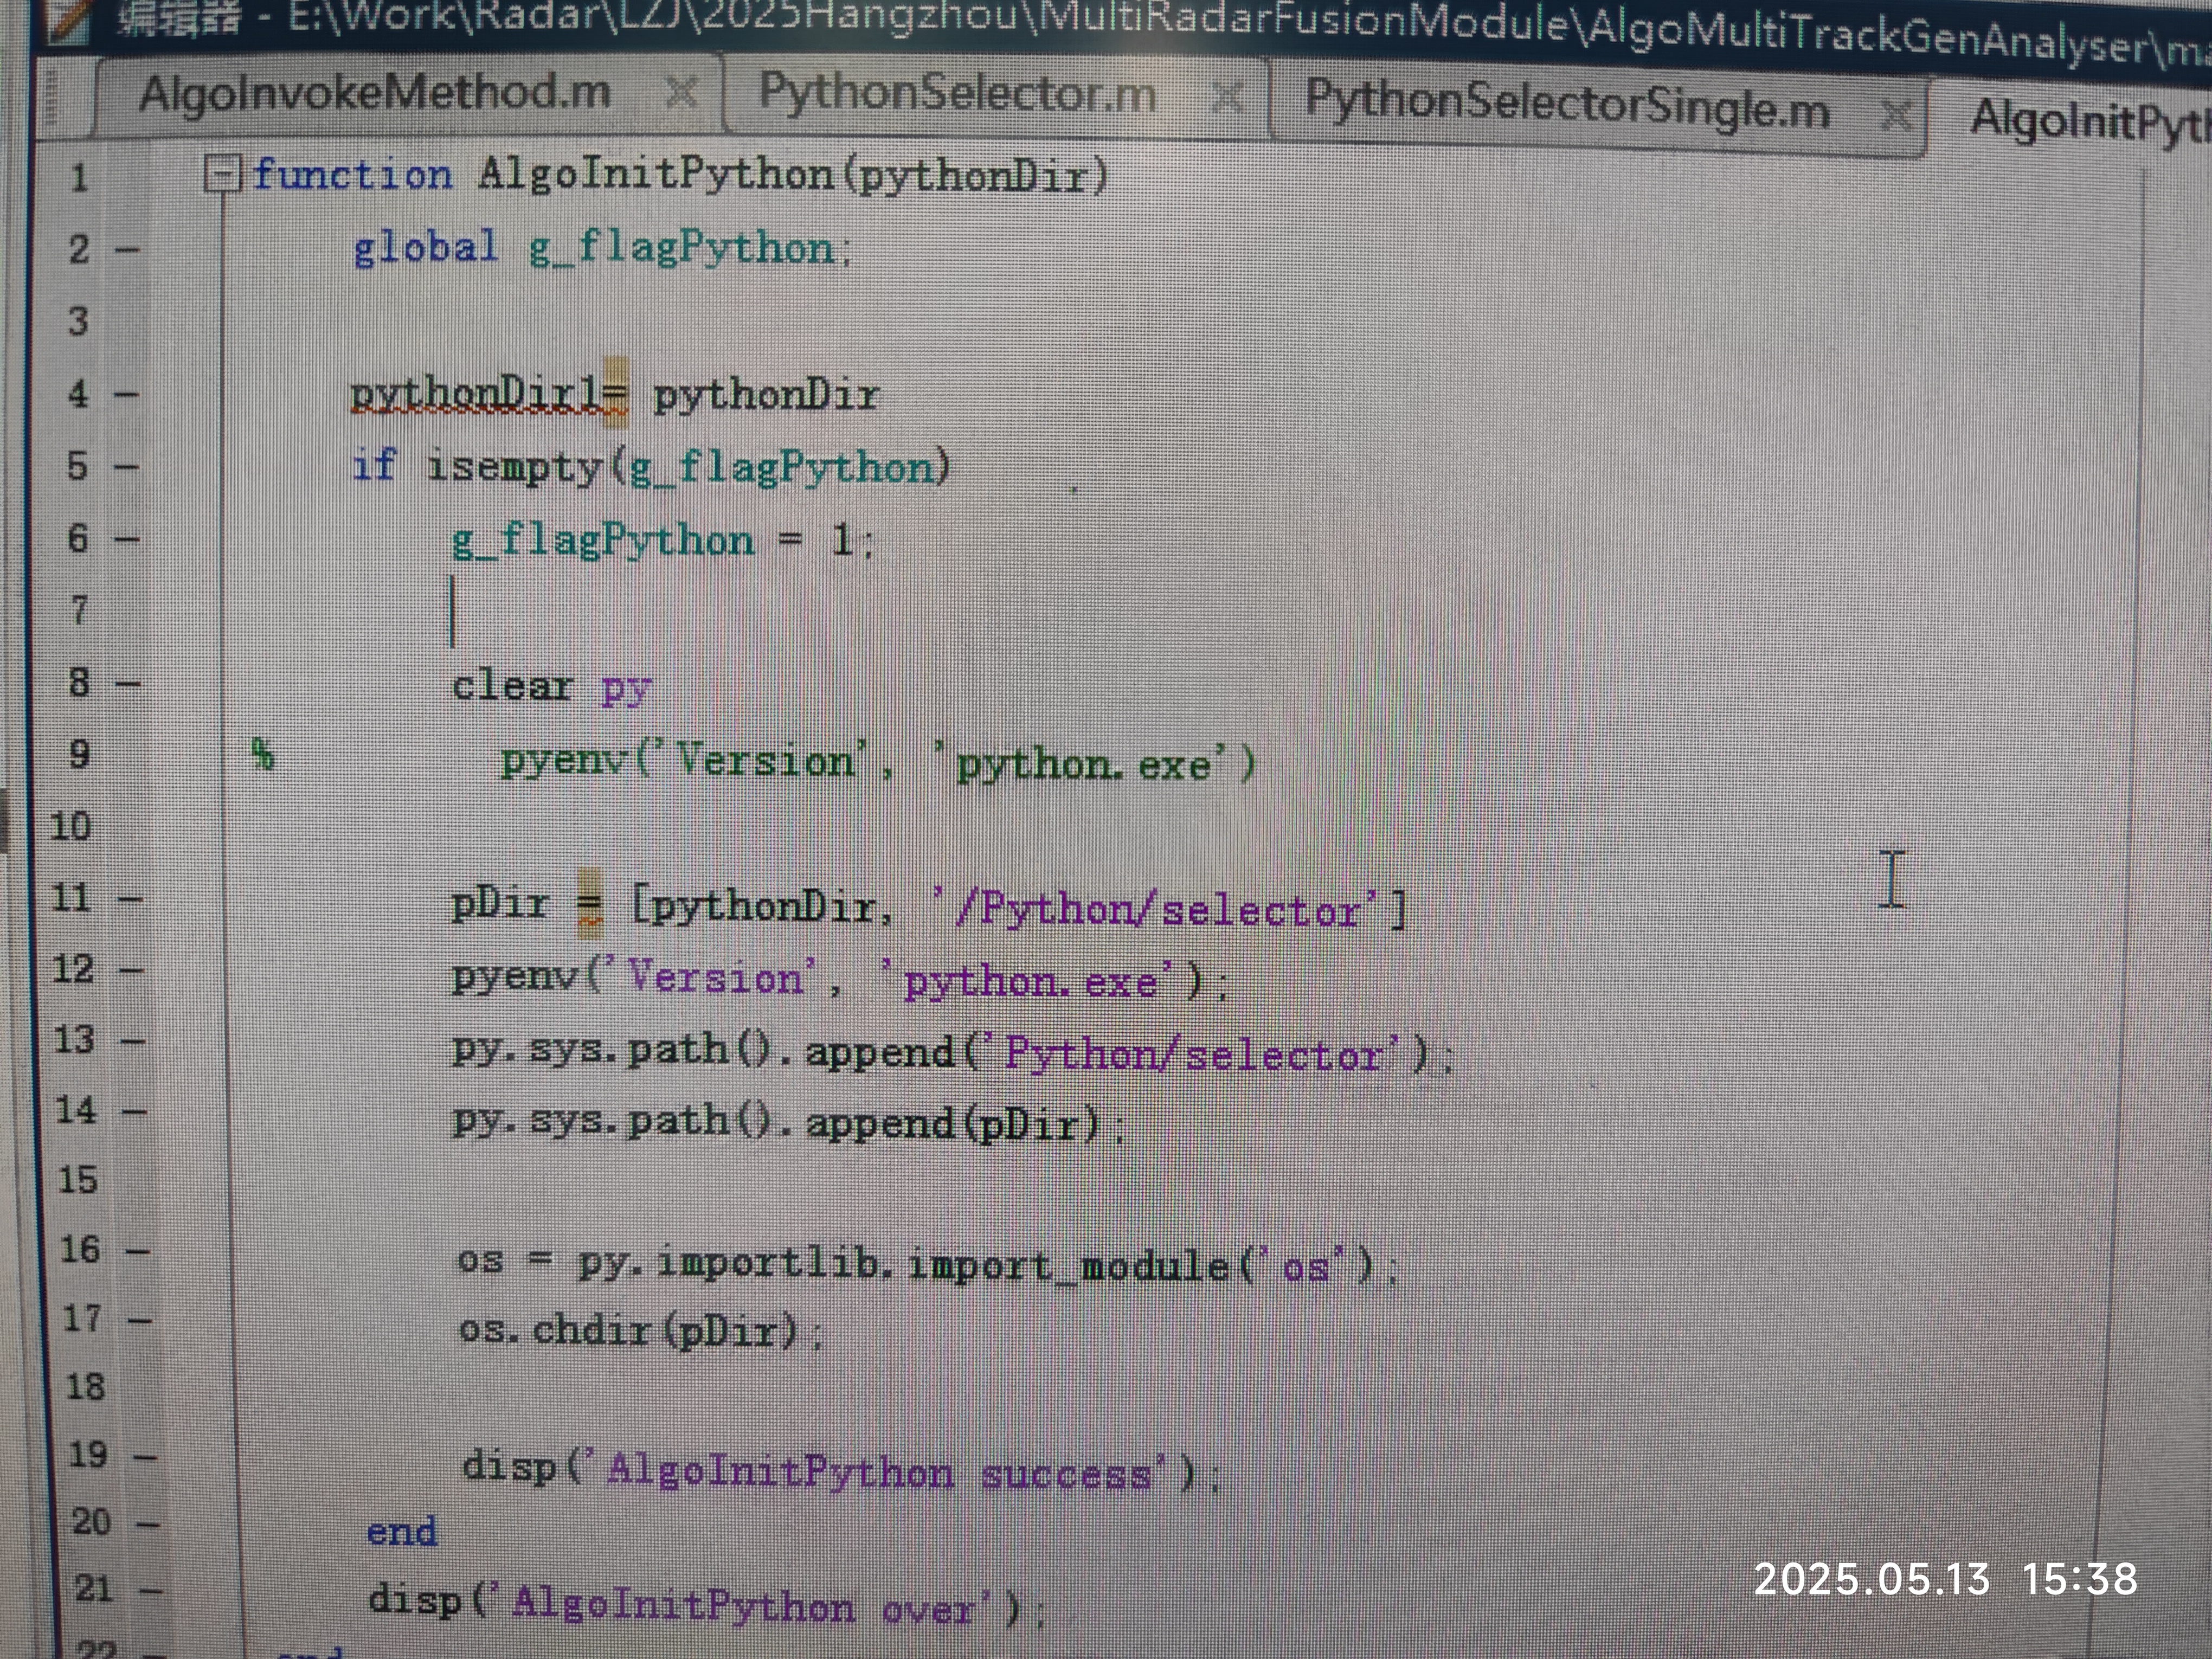Switch to the PythonSelector.m tab
The width and height of the screenshot is (2212, 1659).
957,95
